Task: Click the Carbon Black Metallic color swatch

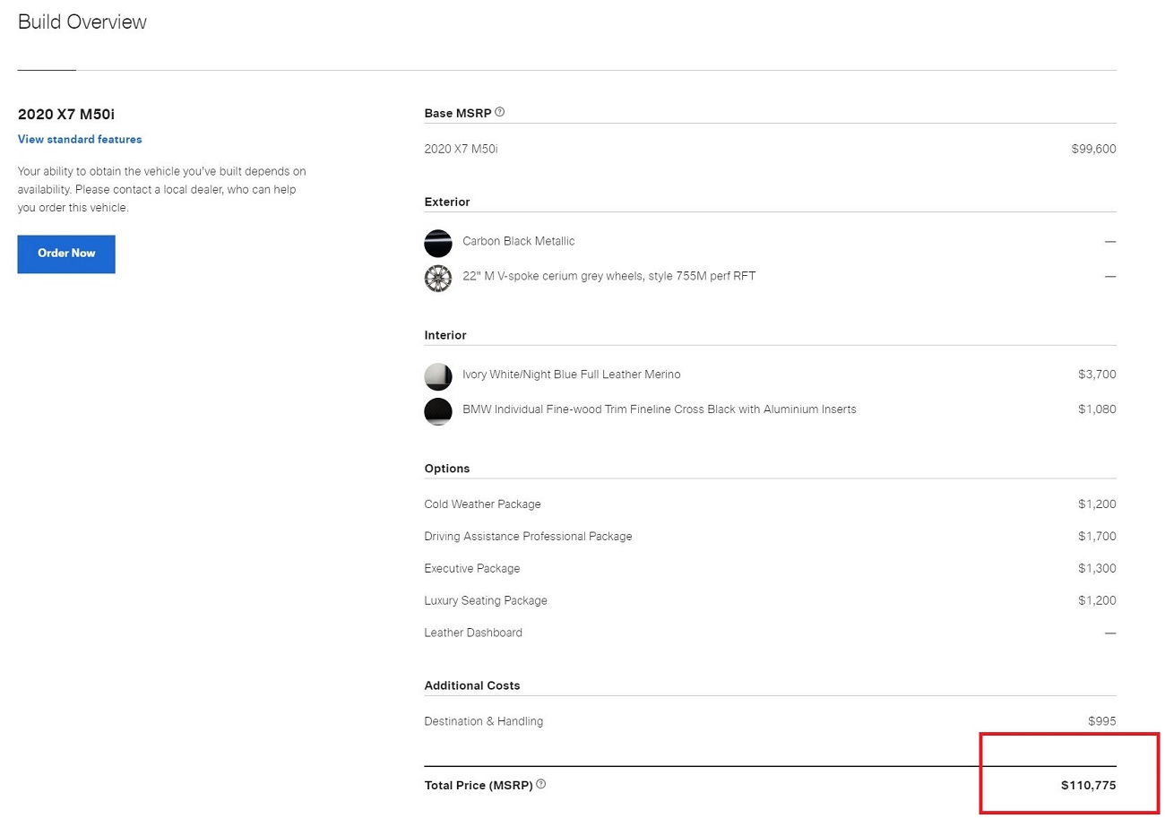Action: pos(438,243)
